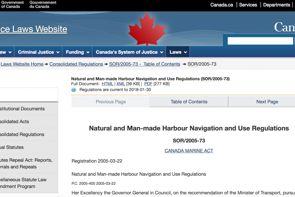Go to Next Page
This screenshot has height=197, width=295.
[267, 102]
